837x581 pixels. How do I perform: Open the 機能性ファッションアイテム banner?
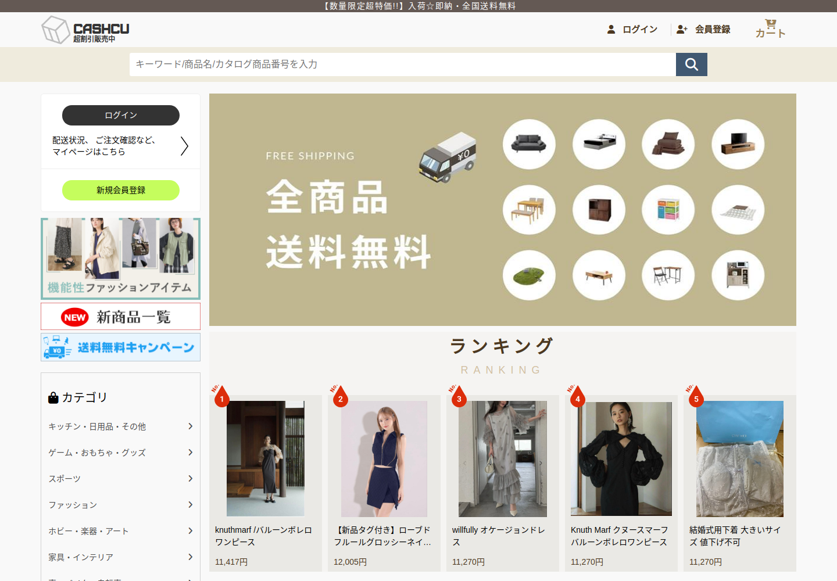click(x=120, y=259)
